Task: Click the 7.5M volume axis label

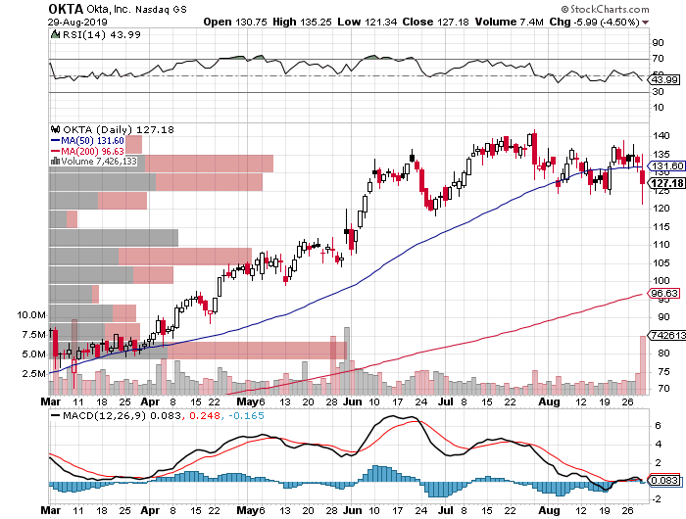Action: point(34,335)
